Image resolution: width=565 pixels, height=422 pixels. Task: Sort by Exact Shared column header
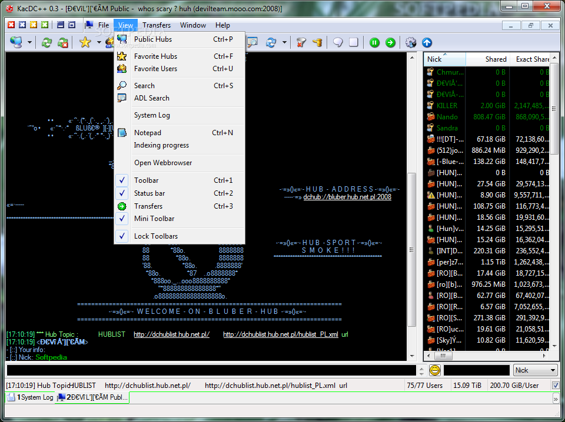coord(530,59)
